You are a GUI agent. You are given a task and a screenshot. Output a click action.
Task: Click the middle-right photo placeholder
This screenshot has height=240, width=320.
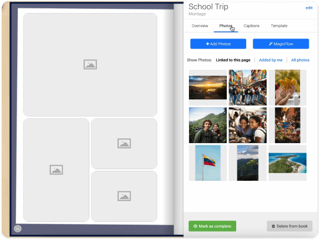[x=124, y=144]
